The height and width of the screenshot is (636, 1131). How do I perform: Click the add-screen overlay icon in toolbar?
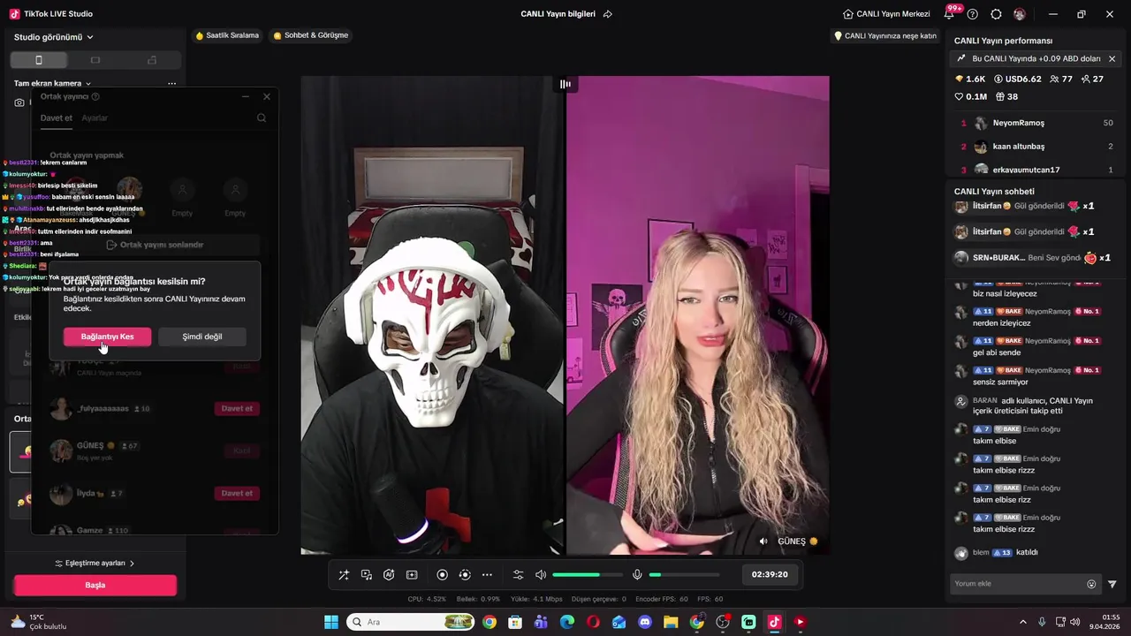(412, 575)
